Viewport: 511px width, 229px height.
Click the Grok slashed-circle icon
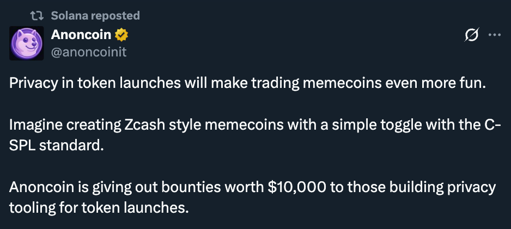pyautogui.click(x=470, y=36)
